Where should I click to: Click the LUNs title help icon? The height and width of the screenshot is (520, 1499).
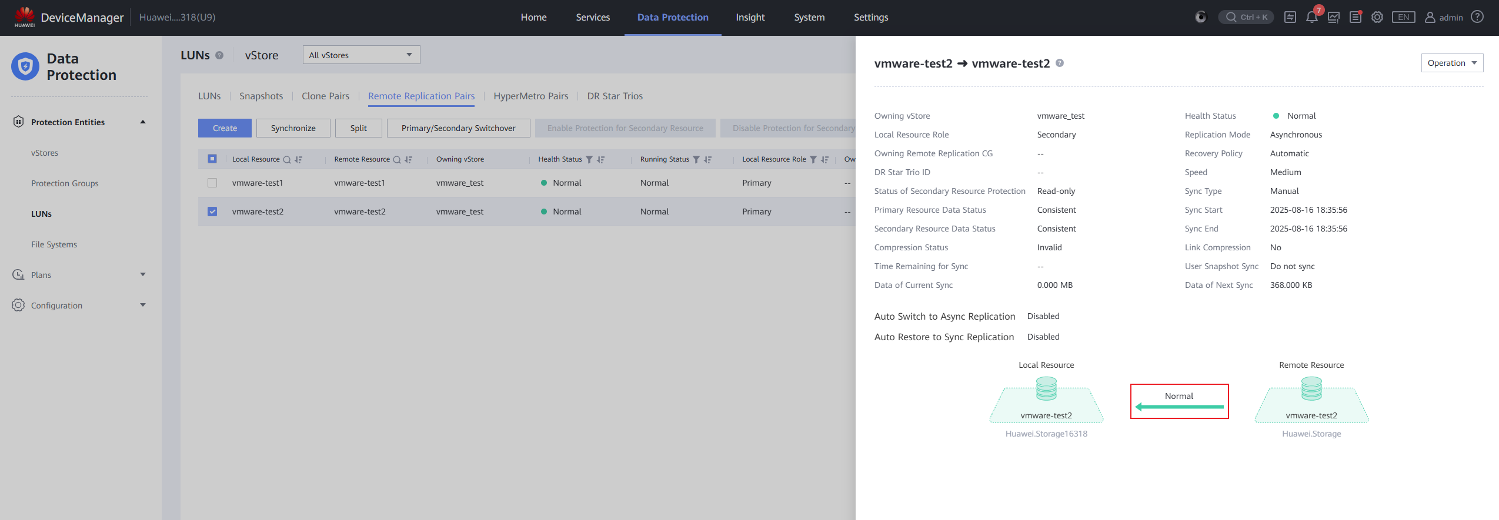click(219, 55)
